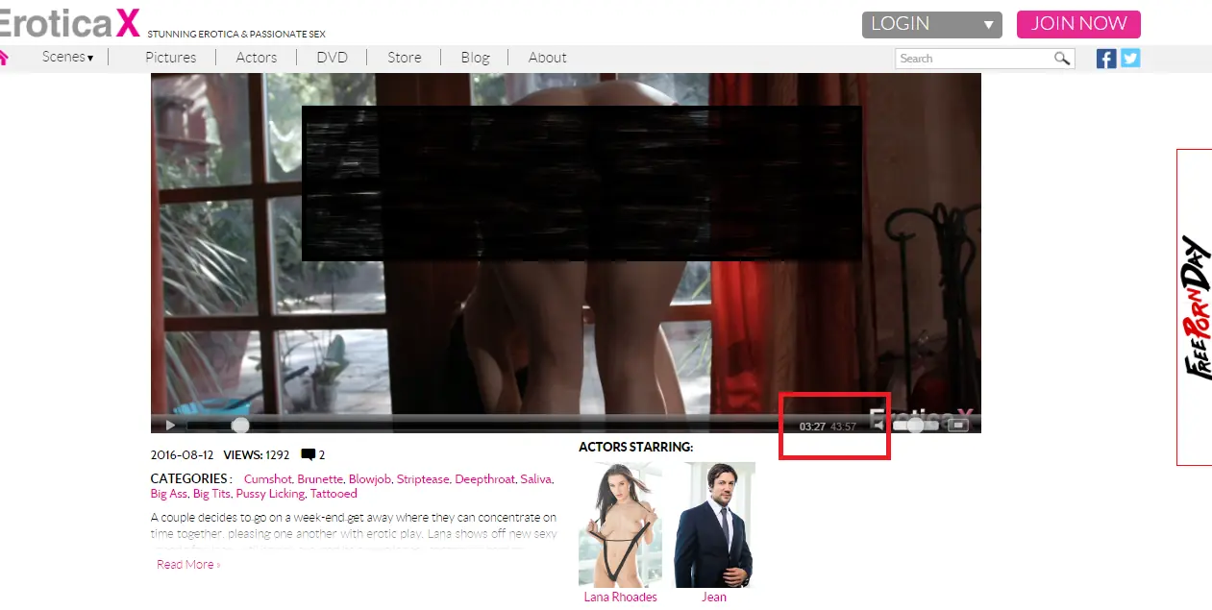
Task: Expand the Scenes navigation dropdown
Action: pos(67,57)
